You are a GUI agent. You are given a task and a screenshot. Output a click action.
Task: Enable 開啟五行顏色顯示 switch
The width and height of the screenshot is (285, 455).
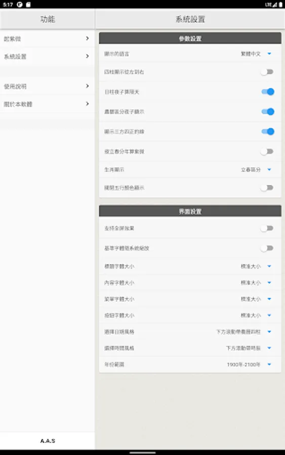point(267,188)
